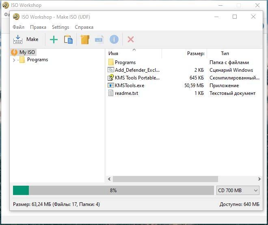The width and height of the screenshot is (268, 225).
Task: Close the background ISO Workshop window
Action: coord(257,5)
